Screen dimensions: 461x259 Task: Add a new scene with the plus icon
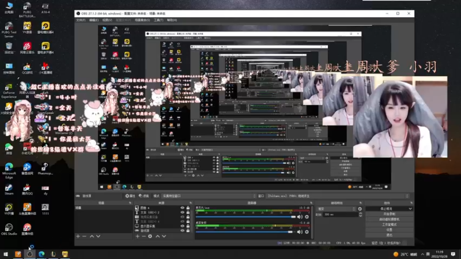[x=78, y=236]
